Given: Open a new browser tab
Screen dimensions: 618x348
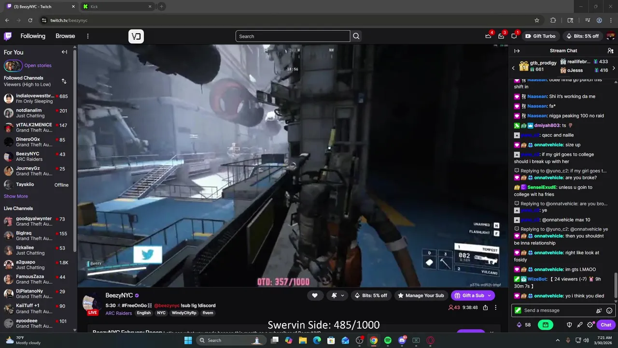Looking at the screenshot, I should coord(161,6).
